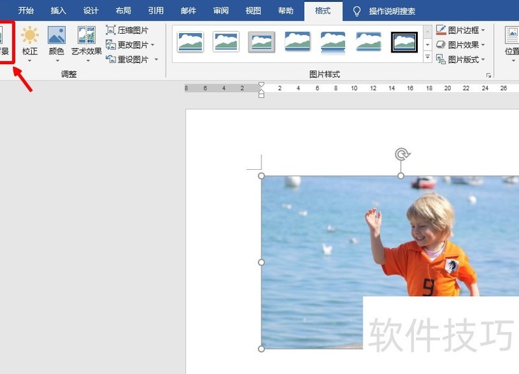519x374 pixels.
Task: Open the 校正 corrections tool
Action: 30,43
